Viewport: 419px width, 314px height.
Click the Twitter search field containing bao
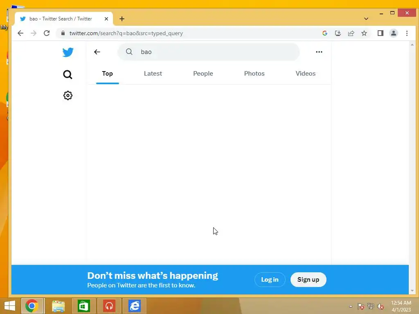(x=208, y=52)
